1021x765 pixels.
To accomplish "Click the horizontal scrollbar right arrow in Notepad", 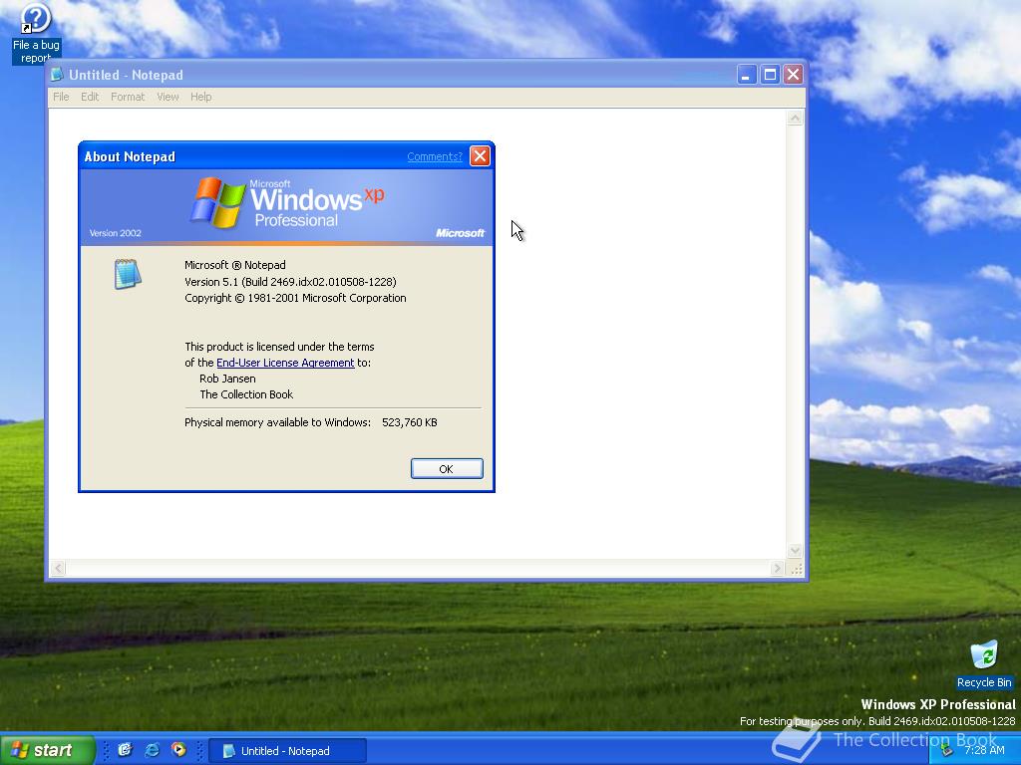I will [x=777, y=569].
